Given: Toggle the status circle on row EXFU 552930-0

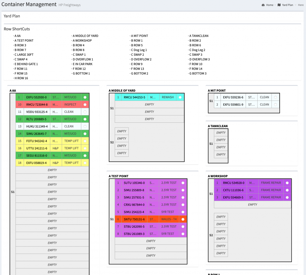Looking at the screenshot, I should (x=84, y=97).
